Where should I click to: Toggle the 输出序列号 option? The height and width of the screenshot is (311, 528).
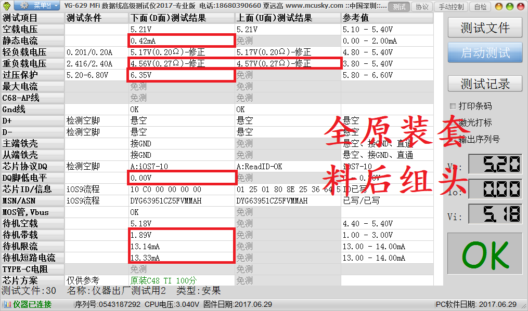point(453,139)
